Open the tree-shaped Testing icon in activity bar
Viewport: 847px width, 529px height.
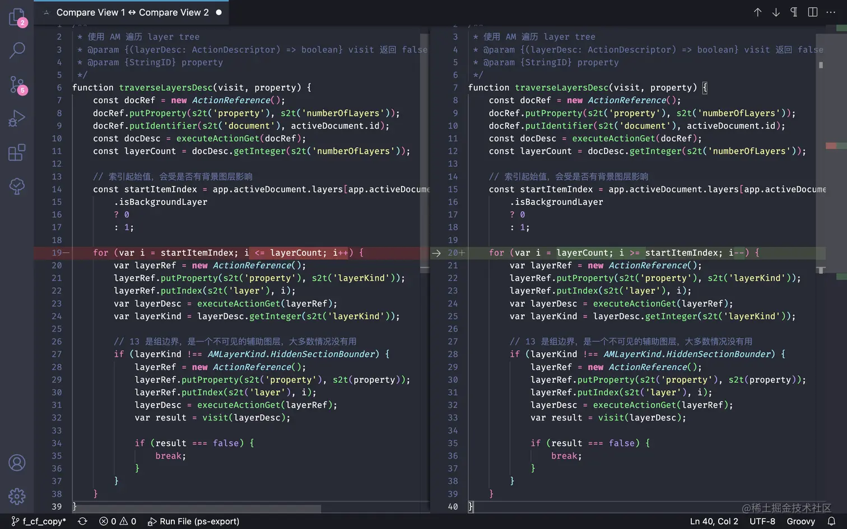tap(17, 186)
